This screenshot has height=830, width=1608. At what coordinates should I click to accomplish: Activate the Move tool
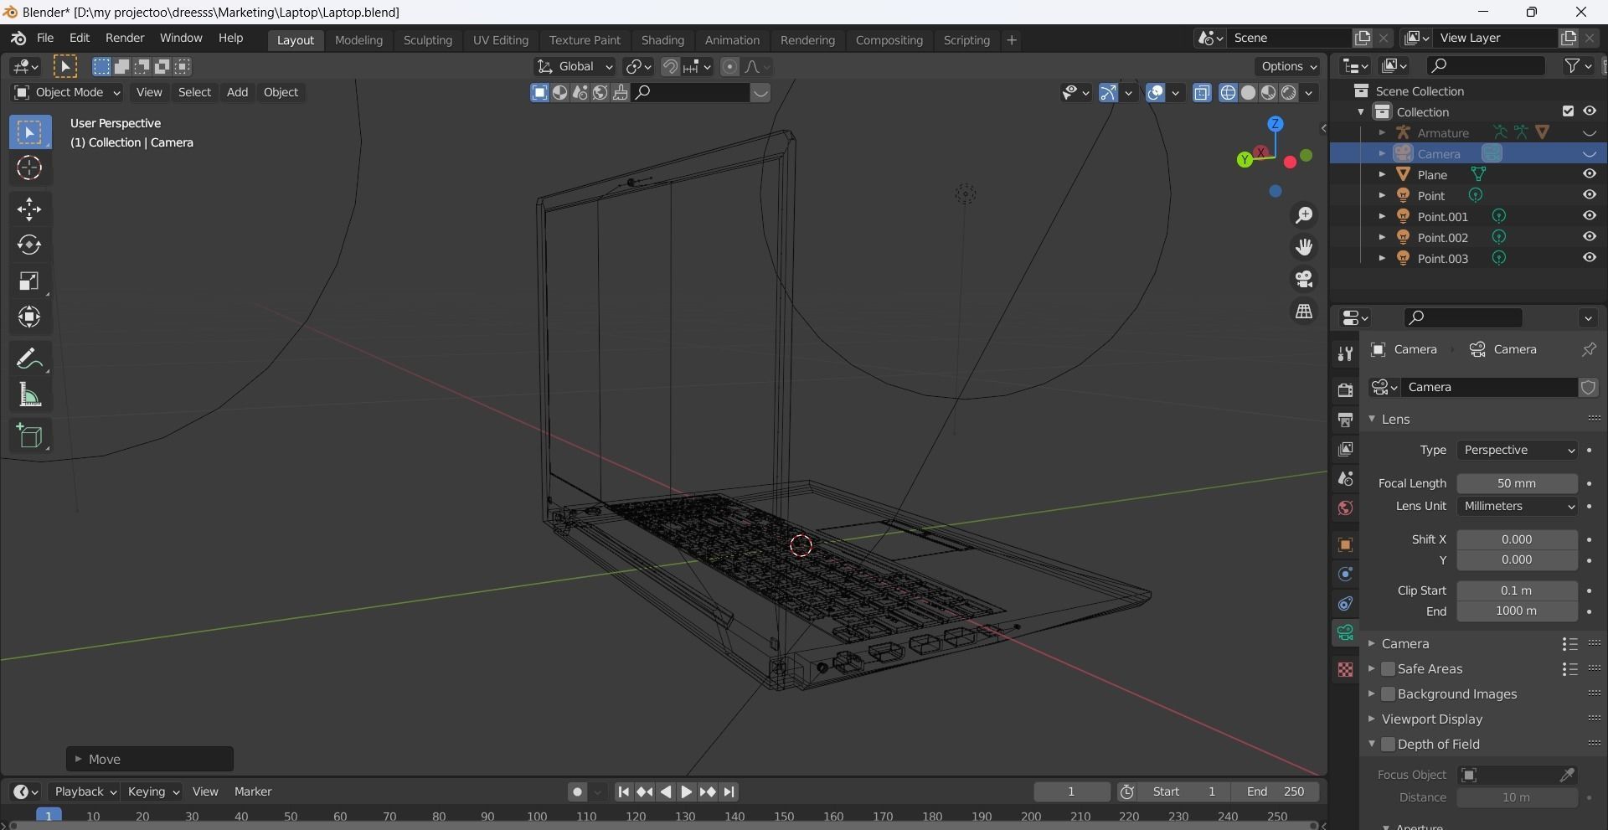tap(29, 209)
